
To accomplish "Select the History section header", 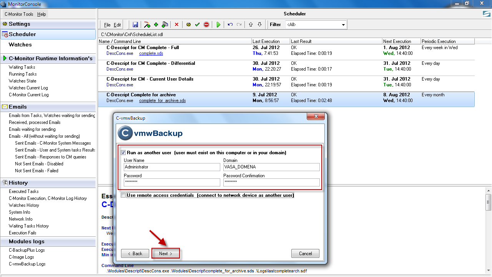I will point(48,183).
